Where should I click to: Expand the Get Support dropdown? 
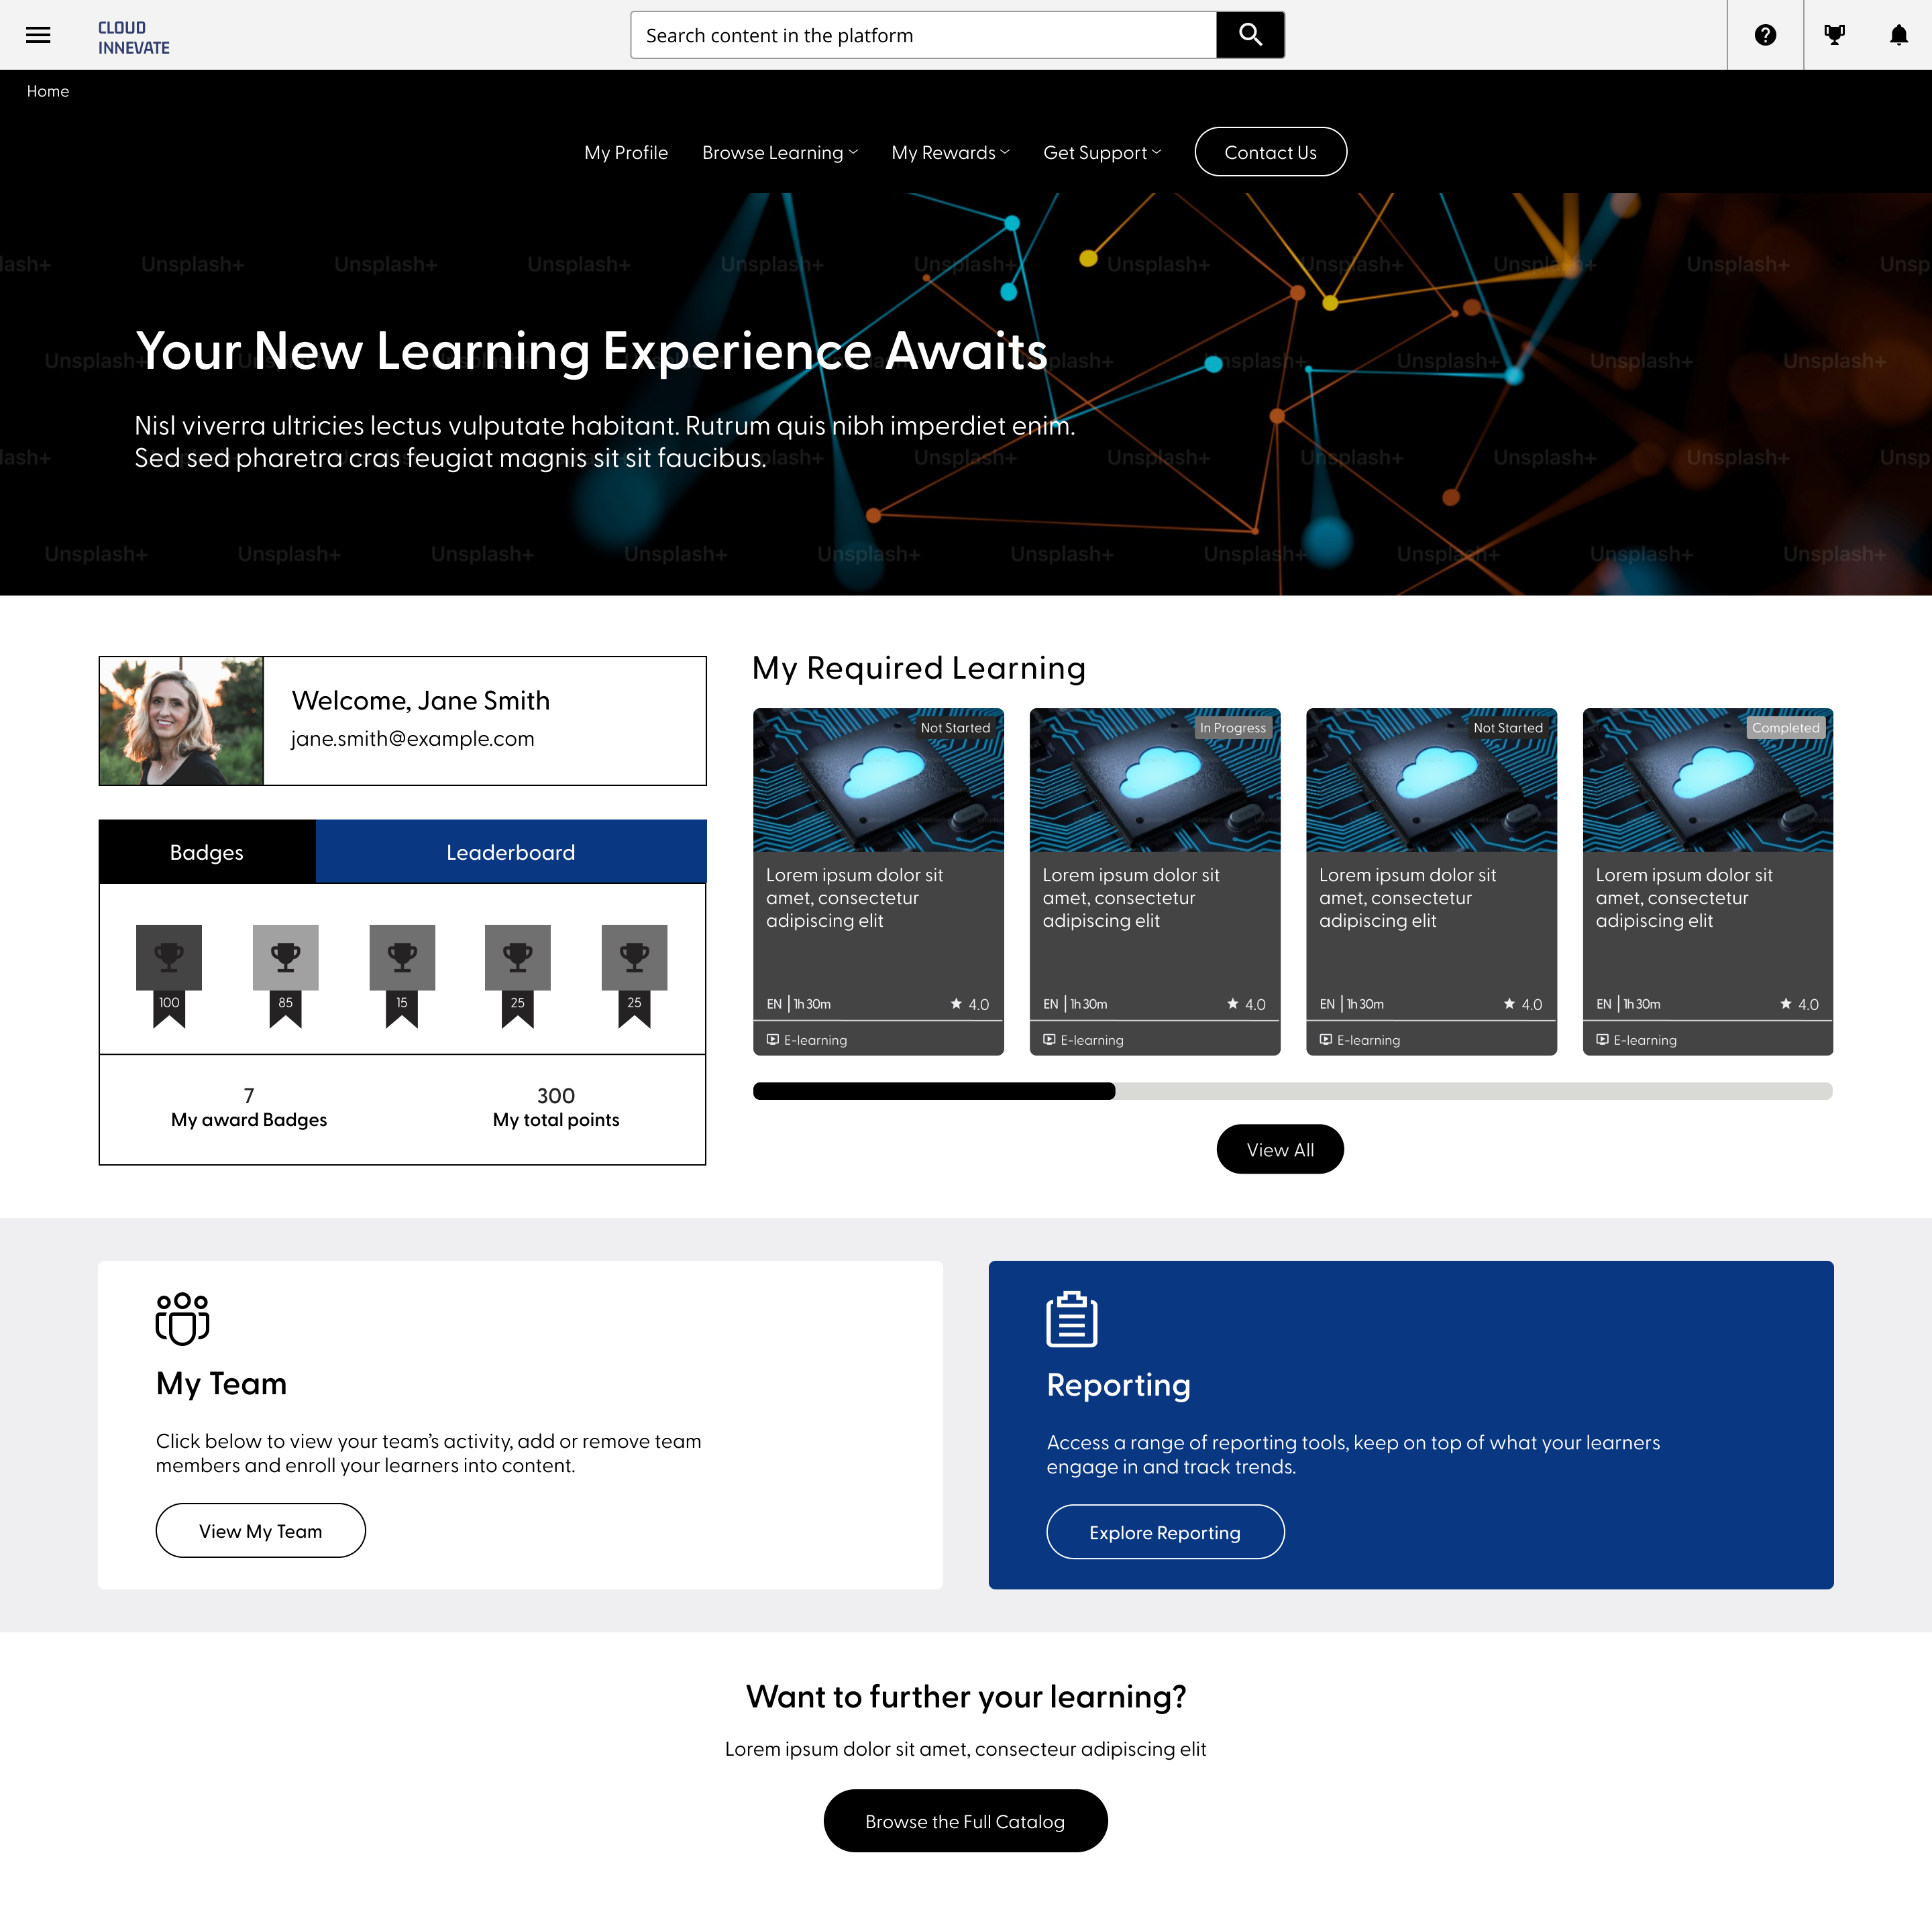coord(1101,152)
